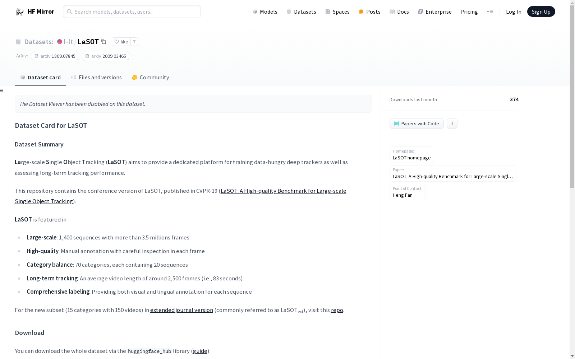575x359 pixels.
Task: Click the Downloads last month value 374
Action: [514, 99]
